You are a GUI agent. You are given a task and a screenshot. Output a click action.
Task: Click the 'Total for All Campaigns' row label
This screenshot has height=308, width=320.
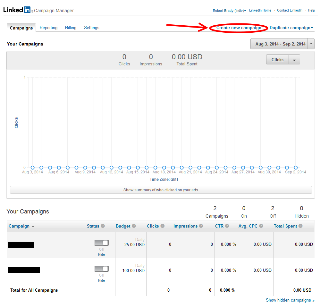[x=34, y=290]
